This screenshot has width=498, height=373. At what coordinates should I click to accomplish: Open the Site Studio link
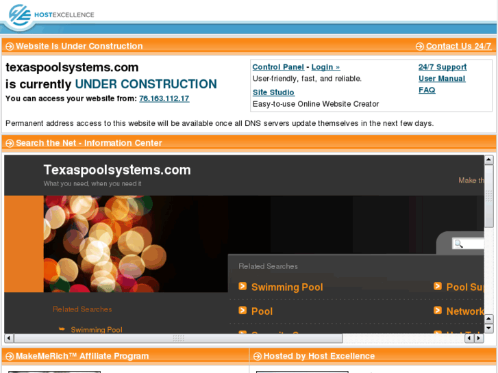coord(273,92)
